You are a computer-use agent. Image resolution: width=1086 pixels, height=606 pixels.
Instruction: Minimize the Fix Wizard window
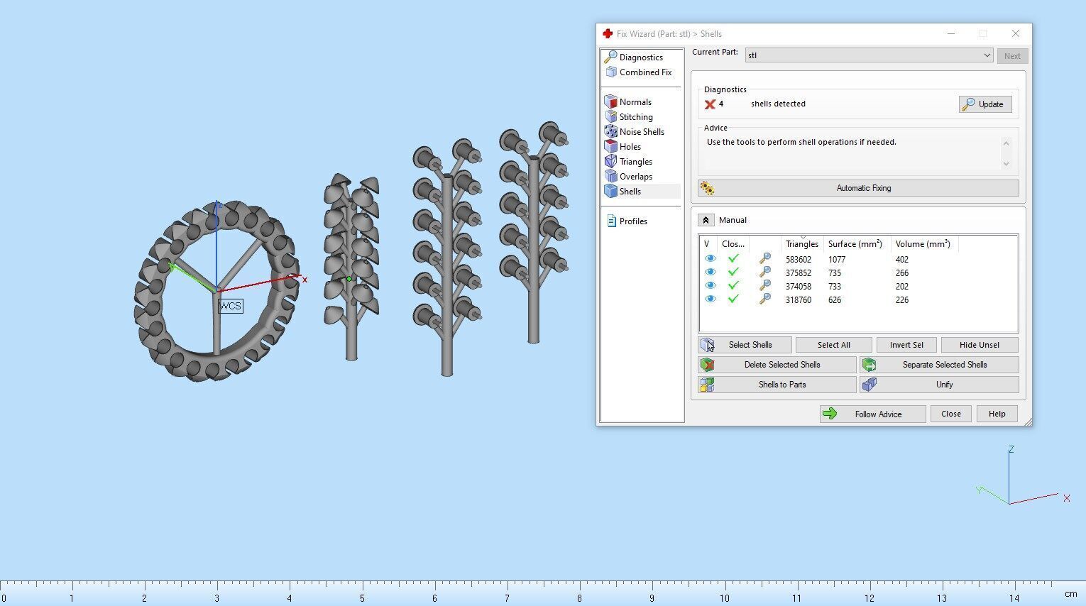(951, 33)
